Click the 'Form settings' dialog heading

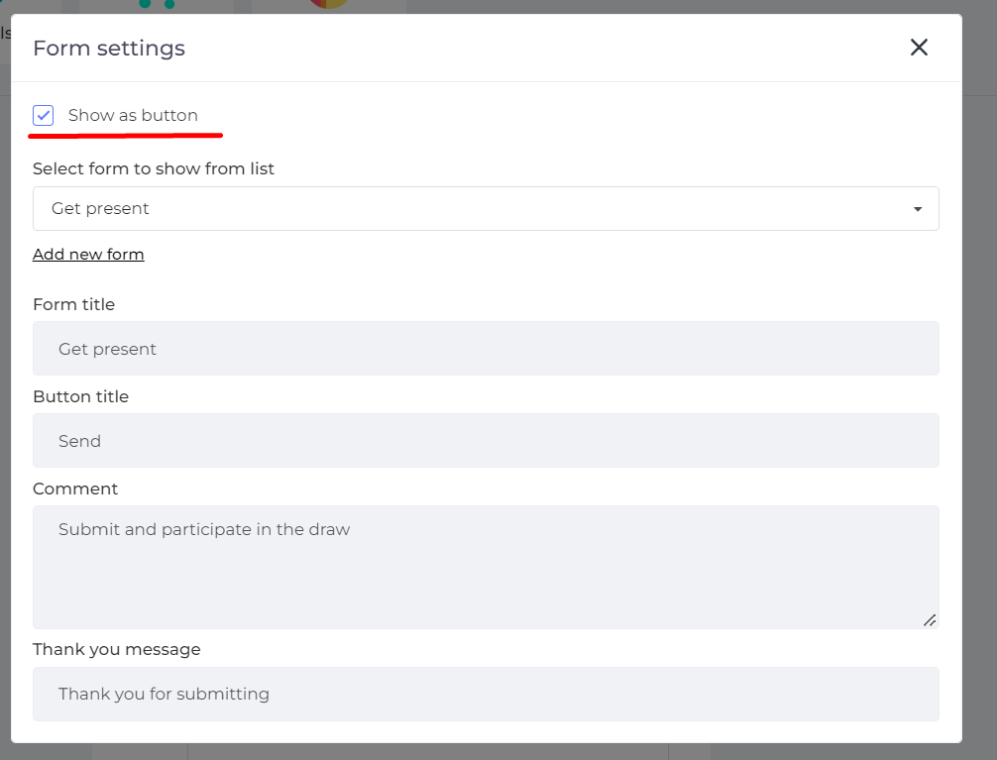[109, 49]
